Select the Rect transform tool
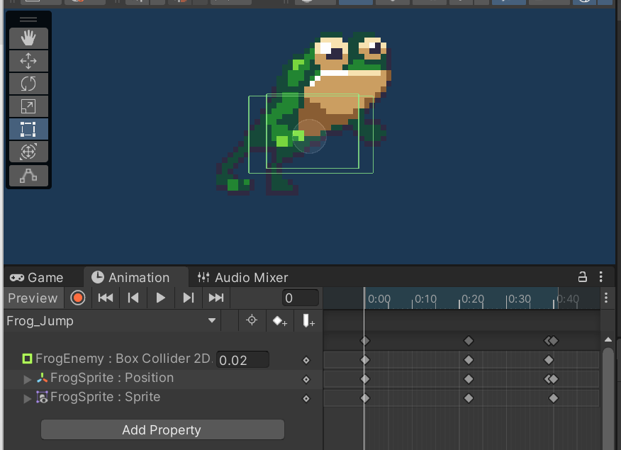621x450 pixels. pyautogui.click(x=28, y=129)
